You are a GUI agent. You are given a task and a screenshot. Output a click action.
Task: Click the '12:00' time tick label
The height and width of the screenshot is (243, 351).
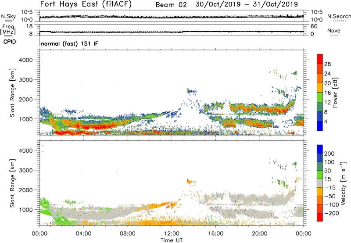172,234
